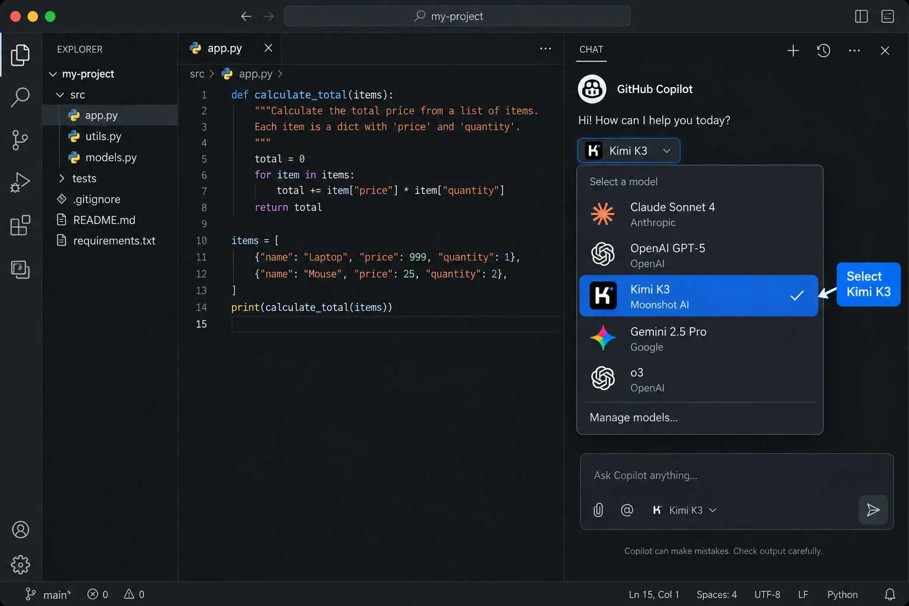
Task: Click the main branch in the status bar
Action: 48,595
